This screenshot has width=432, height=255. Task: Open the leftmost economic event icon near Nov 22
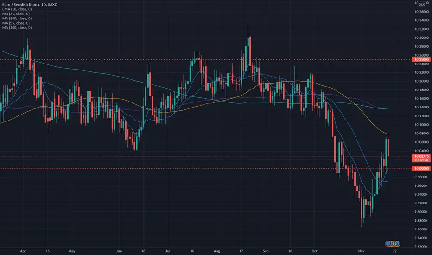[388, 244]
